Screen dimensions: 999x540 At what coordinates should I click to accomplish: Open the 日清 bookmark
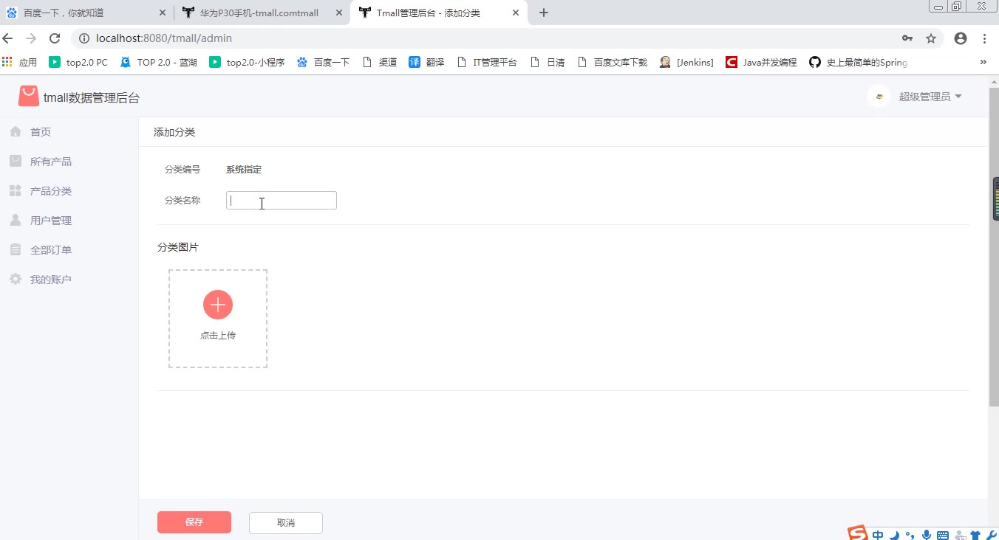pyautogui.click(x=548, y=62)
